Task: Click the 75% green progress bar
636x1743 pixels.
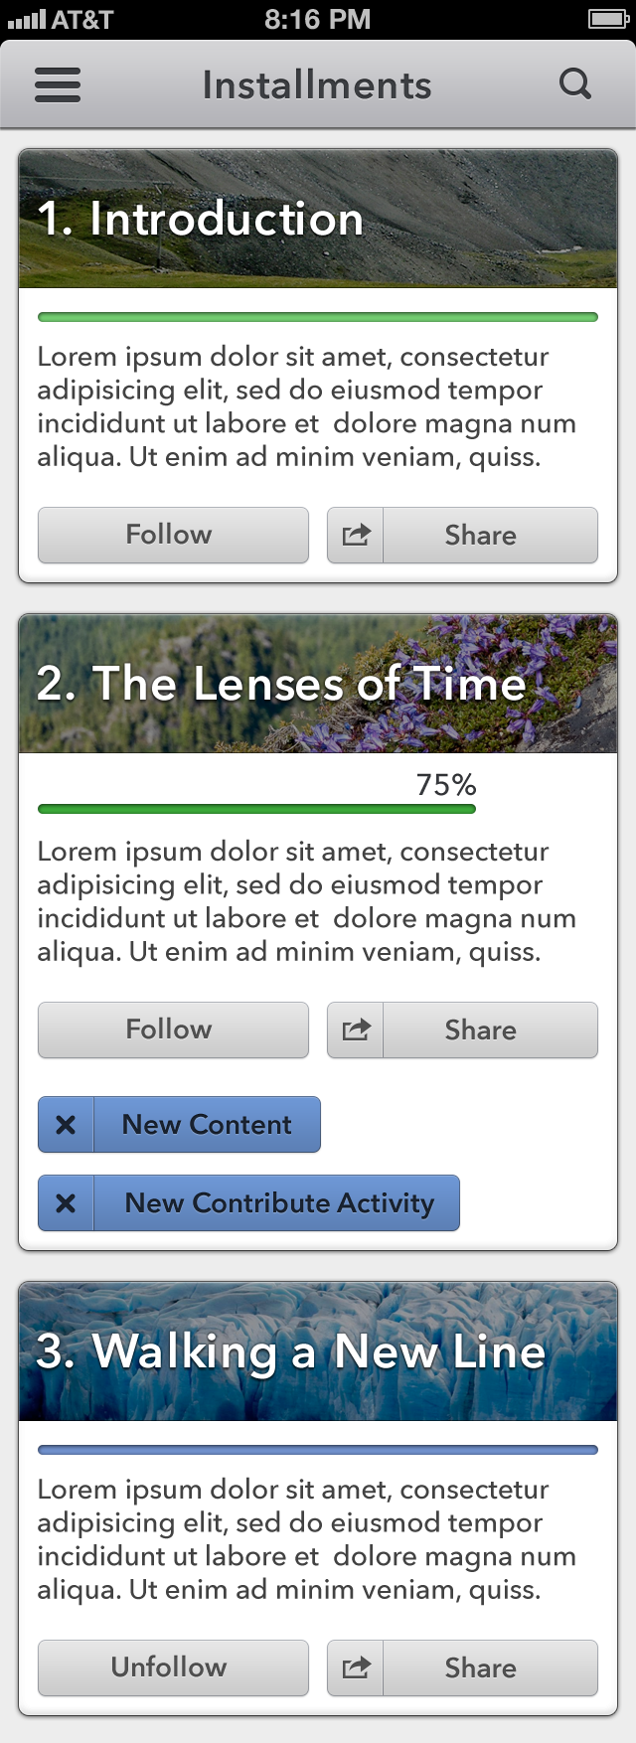Action: click(256, 809)
